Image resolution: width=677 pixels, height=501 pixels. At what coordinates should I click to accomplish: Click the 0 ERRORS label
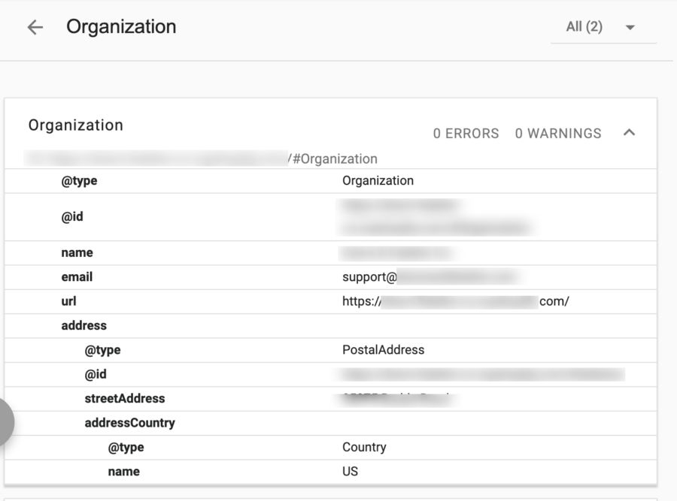coord(466,134)
